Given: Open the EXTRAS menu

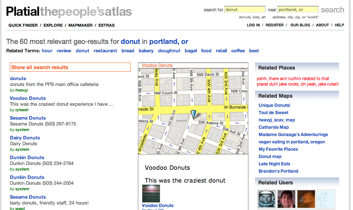Looking at the screenshot, I should click(x=106, y=26).
